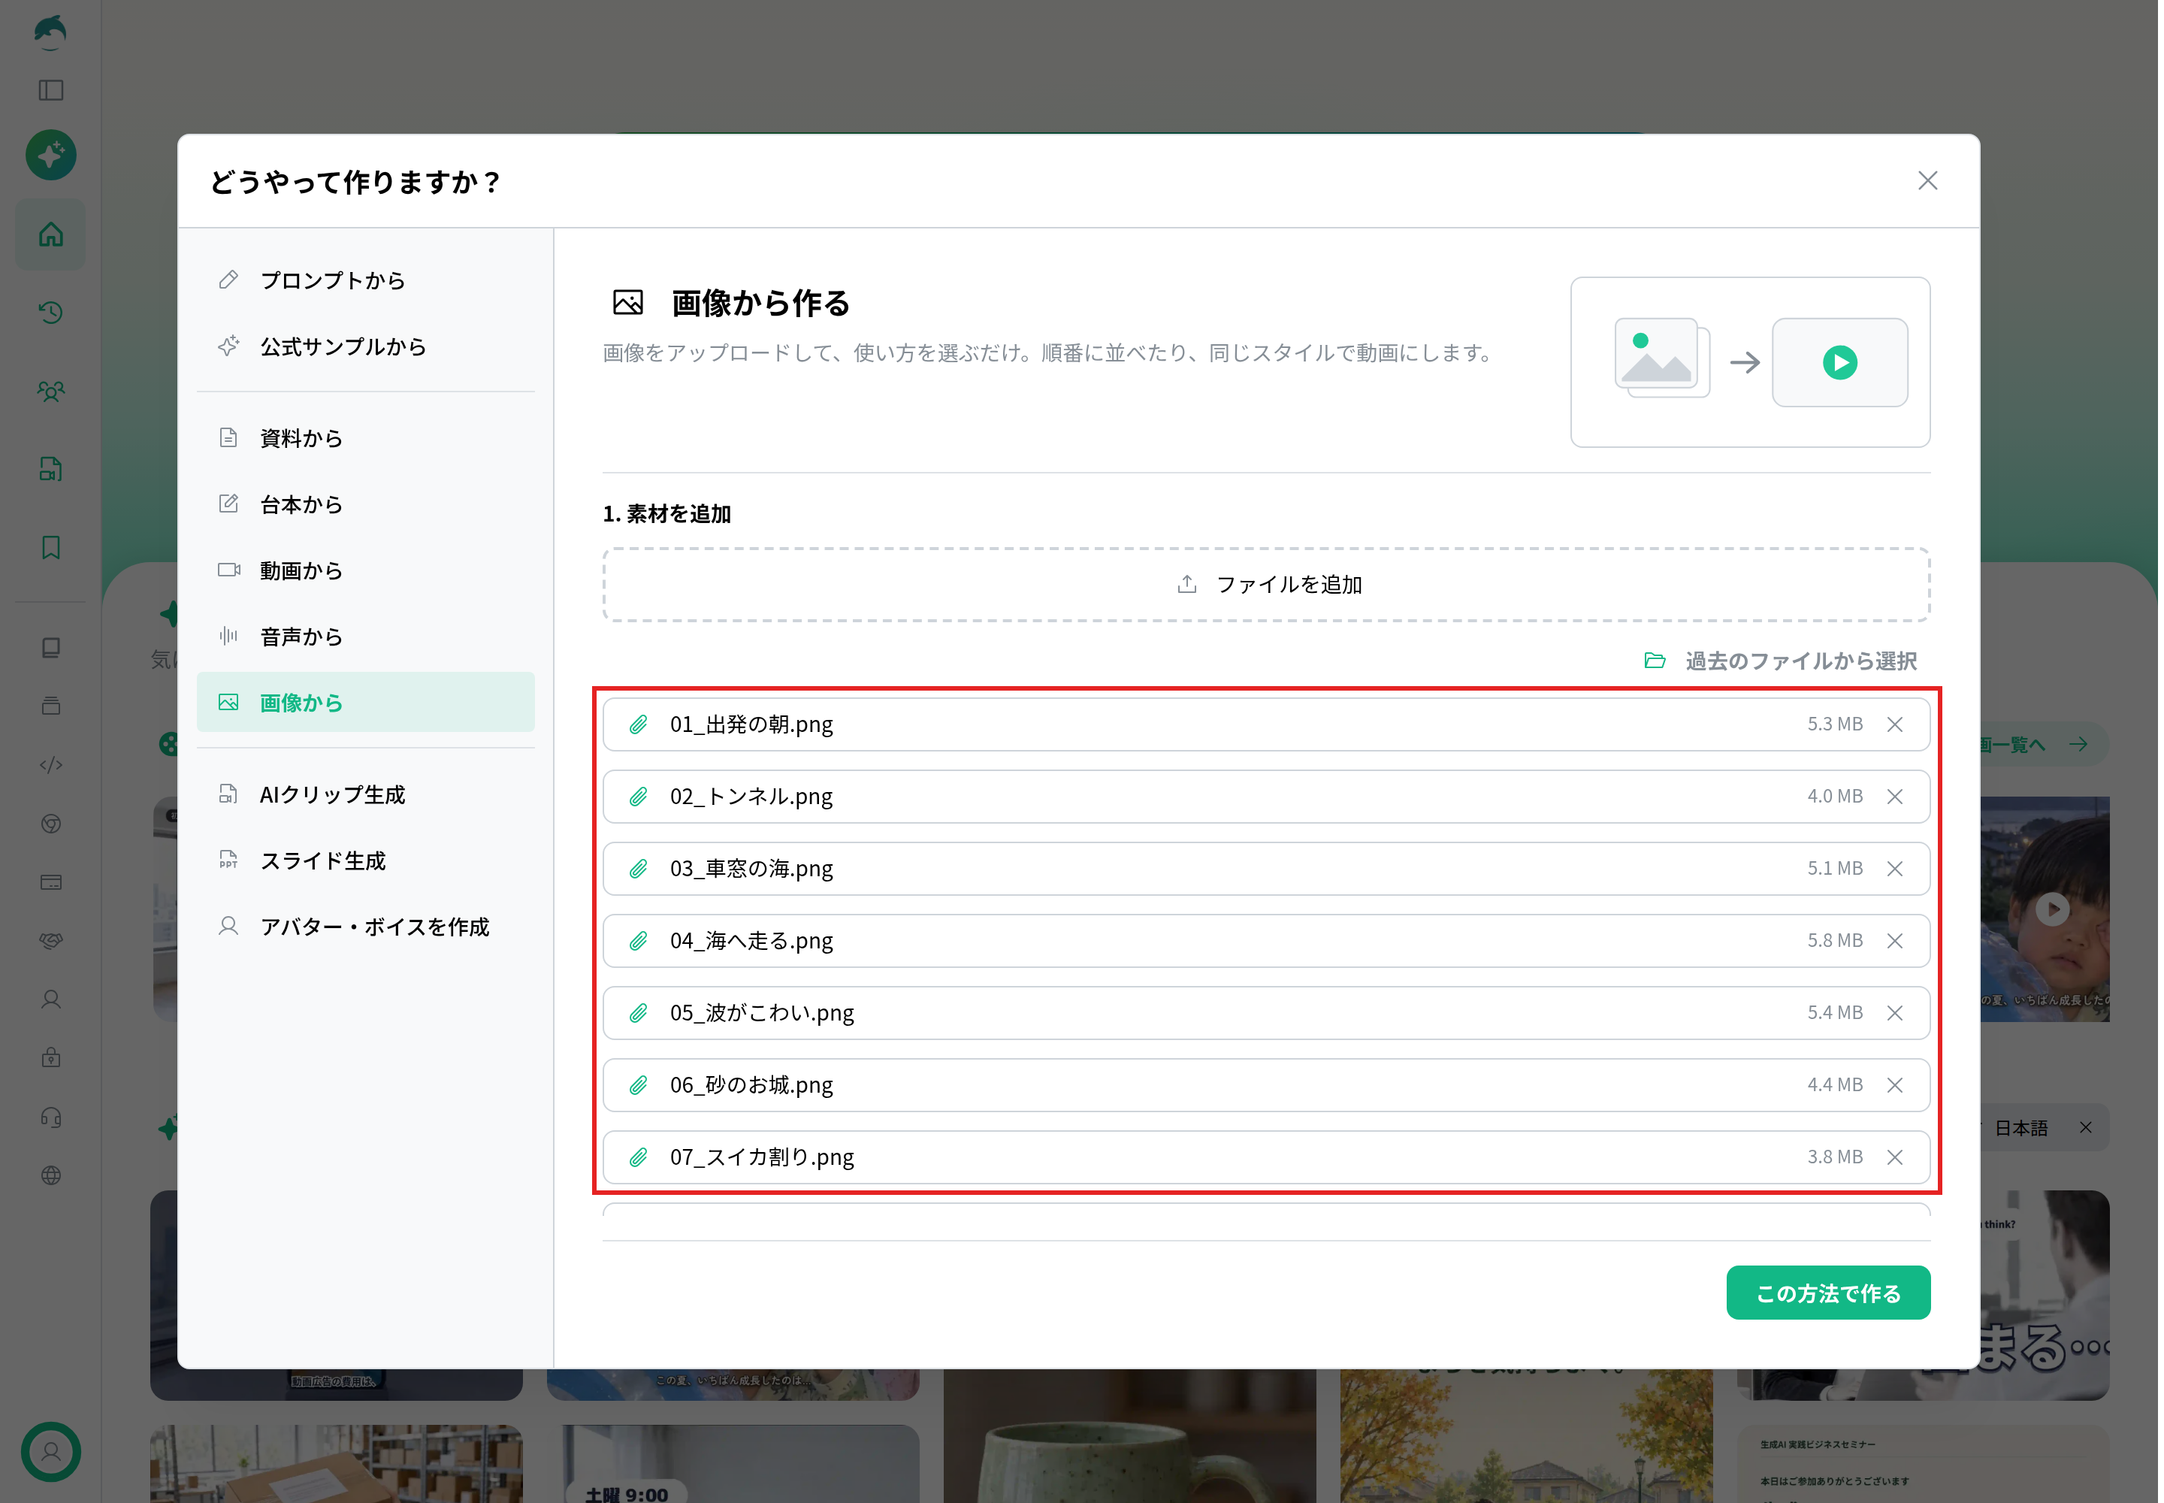Open the history clock icon
The height and width of the screenshot is (1503, 2164).
point(51,313)
